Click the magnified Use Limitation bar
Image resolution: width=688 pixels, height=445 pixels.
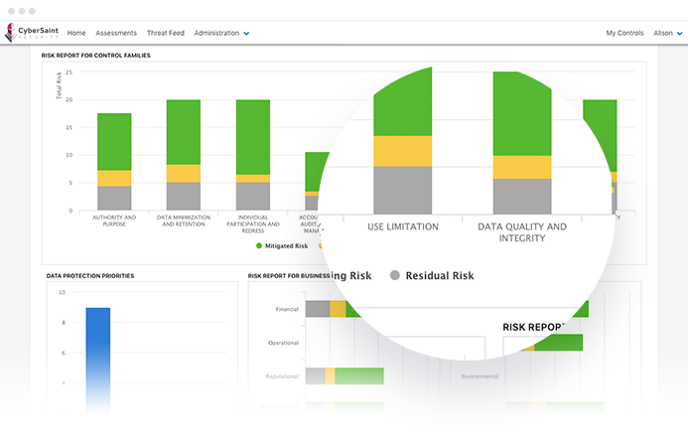point(403,140)
